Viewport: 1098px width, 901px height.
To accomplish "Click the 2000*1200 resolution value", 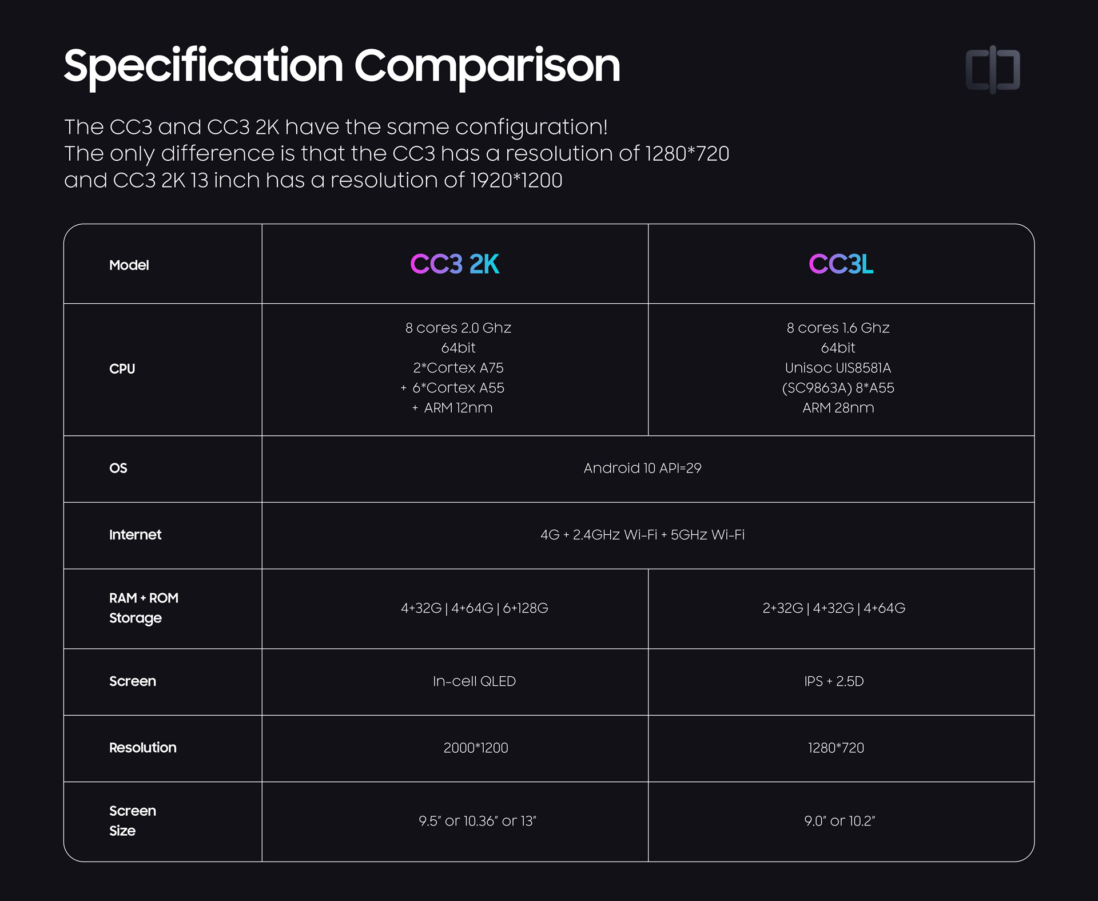I will [x=476, y=748].
